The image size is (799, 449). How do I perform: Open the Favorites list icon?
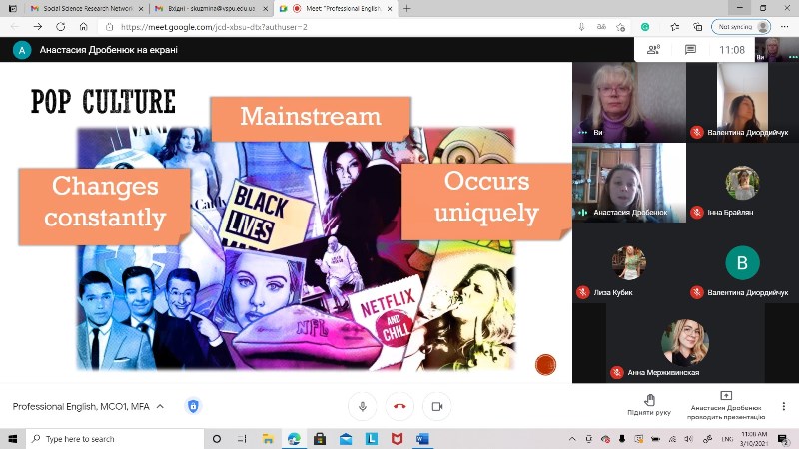pyautogui.click(x=675, y=27)
